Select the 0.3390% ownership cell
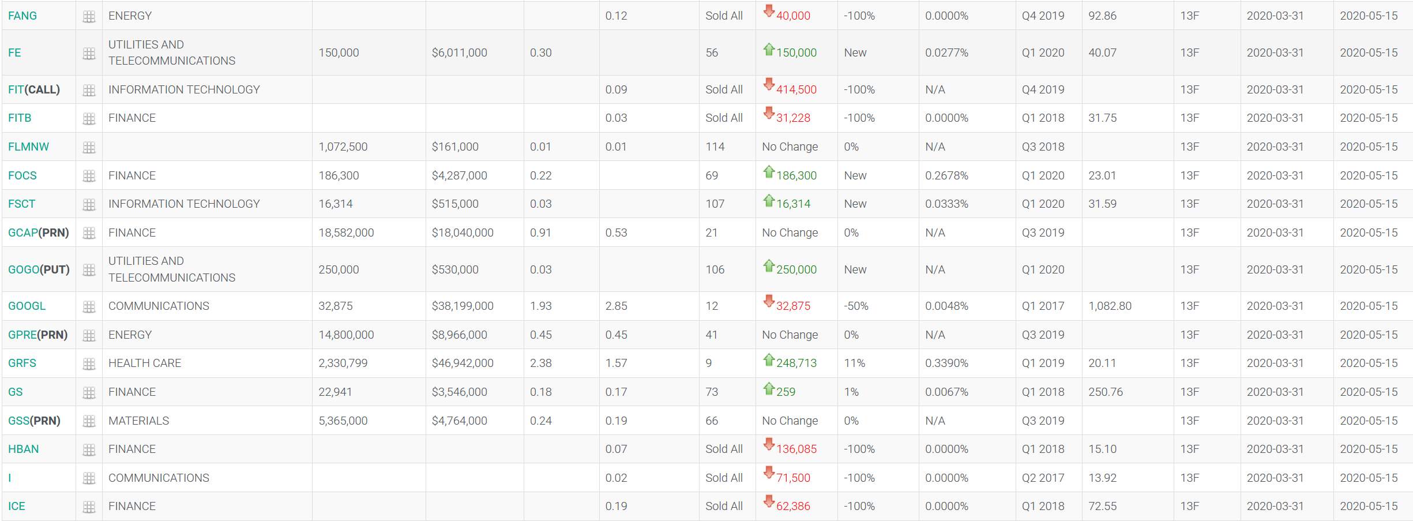Image resolution: width=1413 pixels, height=521 pixels. (x=967, y=363)
